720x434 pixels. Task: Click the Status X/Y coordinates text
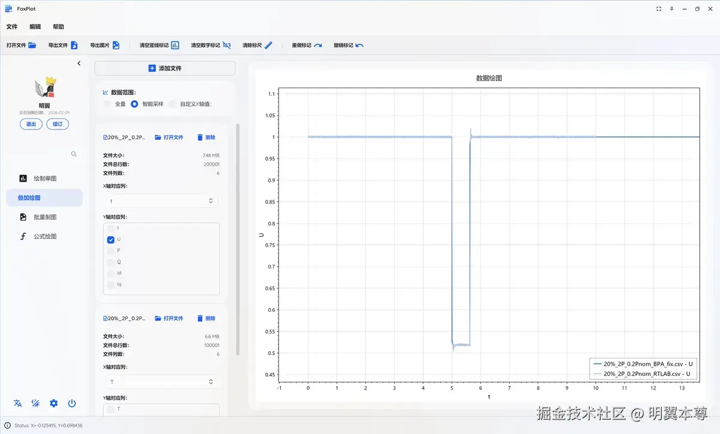tap(49, 426)
